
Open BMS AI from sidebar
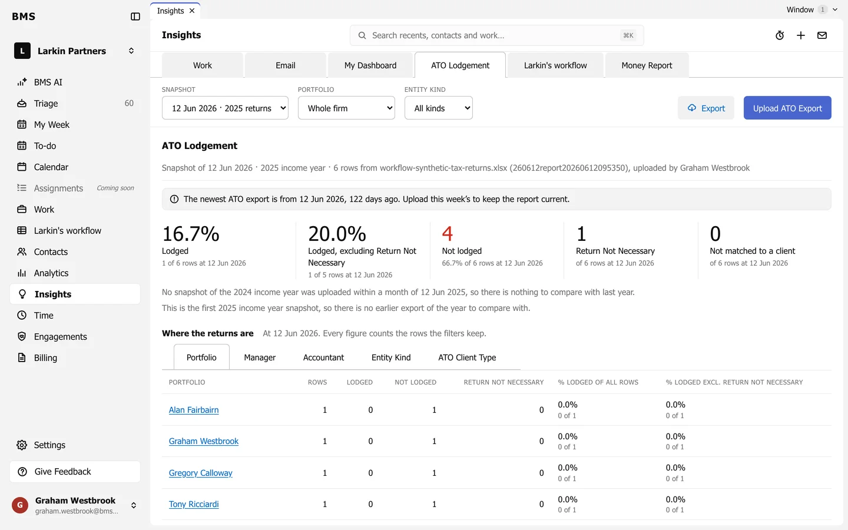tap(75, 82)
